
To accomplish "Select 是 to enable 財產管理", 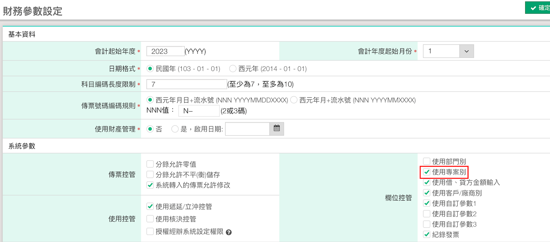I will tap(175, 129).
